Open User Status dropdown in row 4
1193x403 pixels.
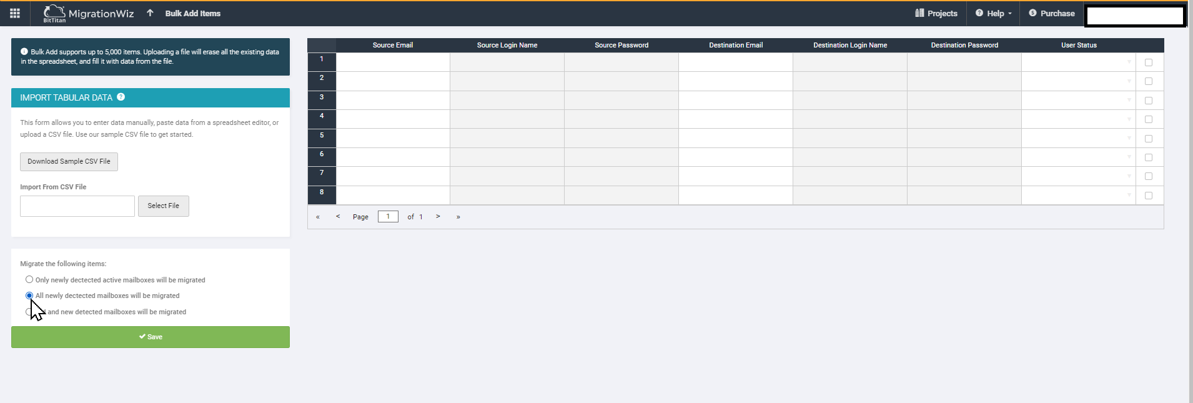pos(1129,119)
